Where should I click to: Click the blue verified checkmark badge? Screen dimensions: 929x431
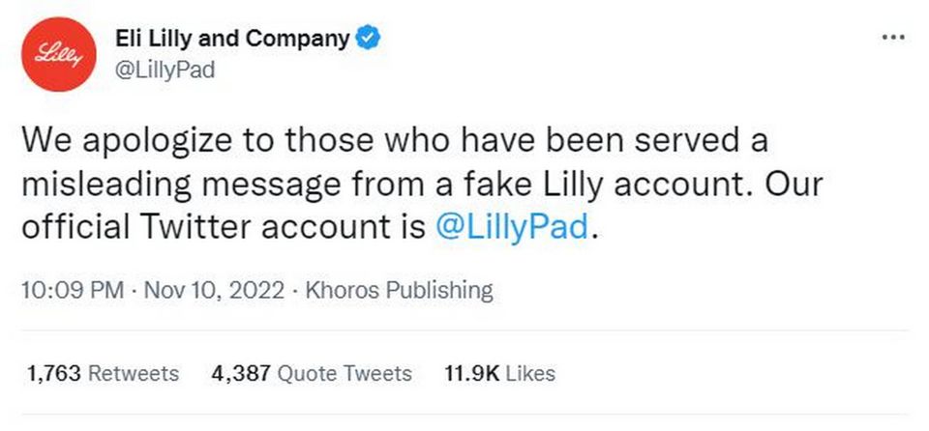368,39
